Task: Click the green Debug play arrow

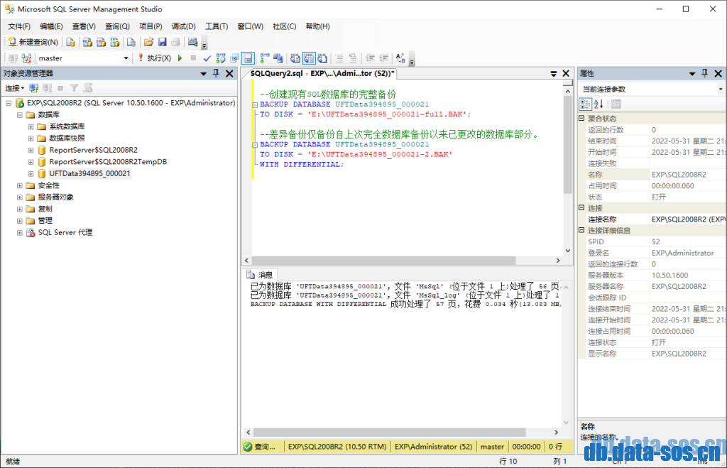Action: (x=180, y=58)
